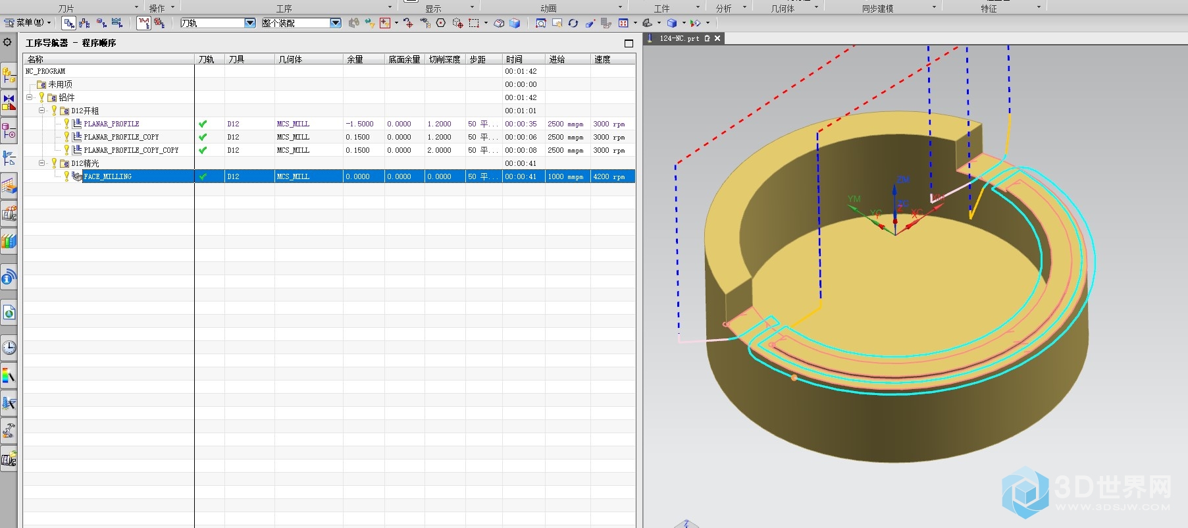This screenshot has width=1188, height=528.
Task: Sort by the 刀具 column header
Action: coord(249,59)
